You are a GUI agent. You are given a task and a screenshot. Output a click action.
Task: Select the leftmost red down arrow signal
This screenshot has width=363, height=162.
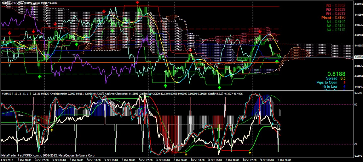(x=10, y=33)
